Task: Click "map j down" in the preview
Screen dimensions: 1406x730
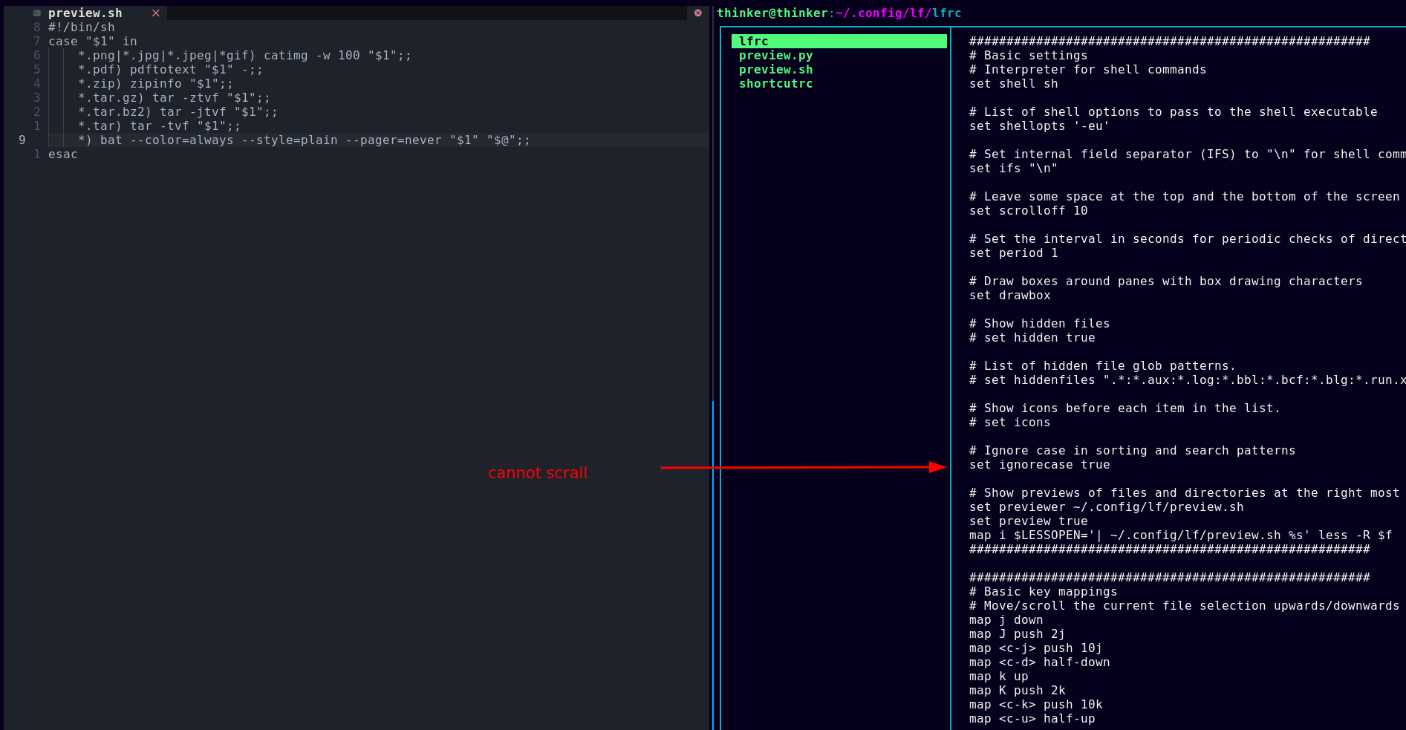Action: tap(1006, 619)
